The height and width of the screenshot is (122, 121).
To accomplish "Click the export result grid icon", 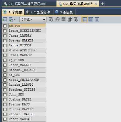I will 5,19.
